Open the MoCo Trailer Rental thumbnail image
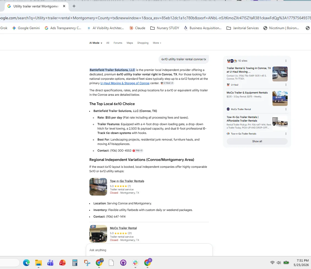This screenshot has height=269, width=311. point(98,234)
